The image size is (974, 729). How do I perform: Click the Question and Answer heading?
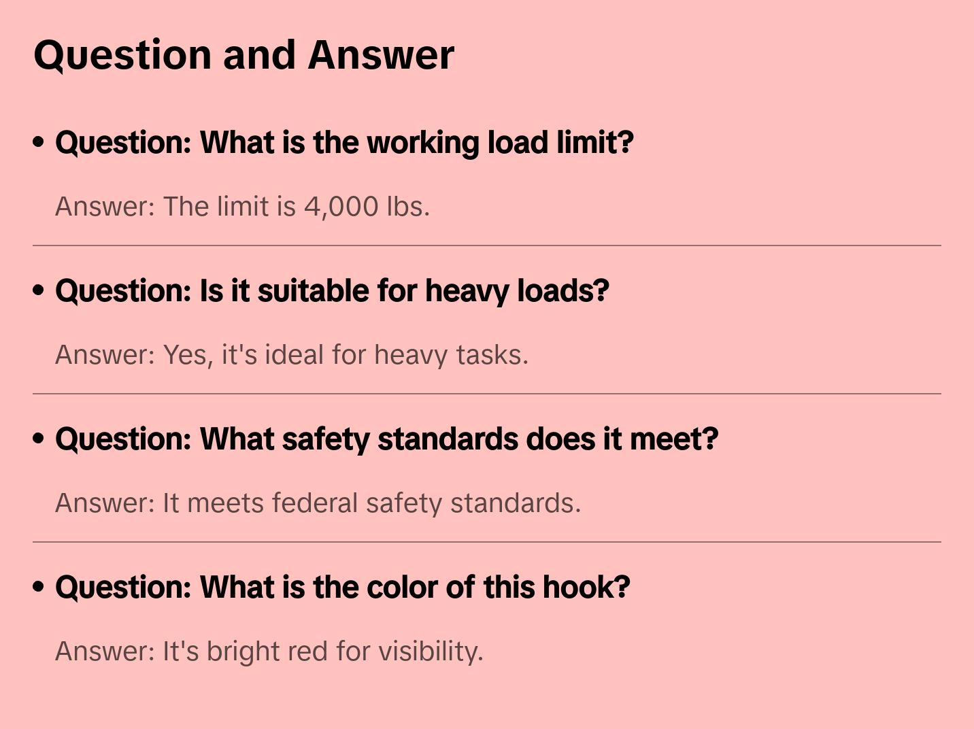click(244, 54)
